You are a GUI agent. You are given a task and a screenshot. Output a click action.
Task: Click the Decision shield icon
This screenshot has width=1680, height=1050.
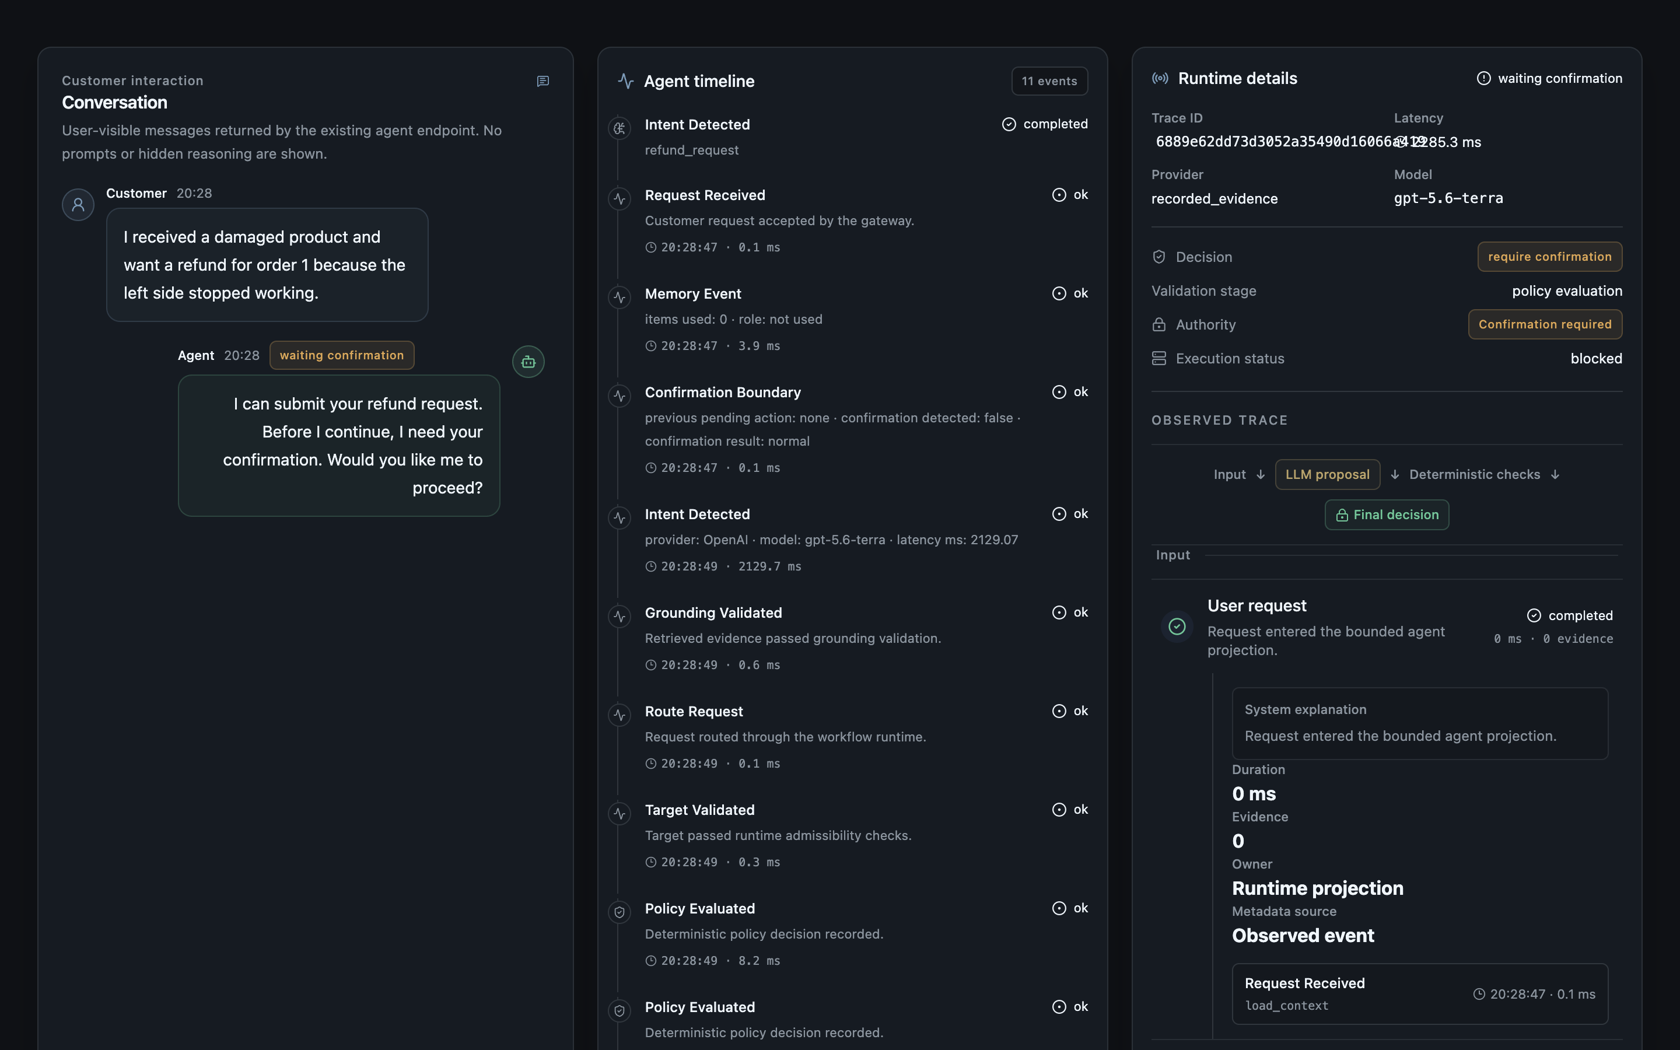click(1158, 257)
